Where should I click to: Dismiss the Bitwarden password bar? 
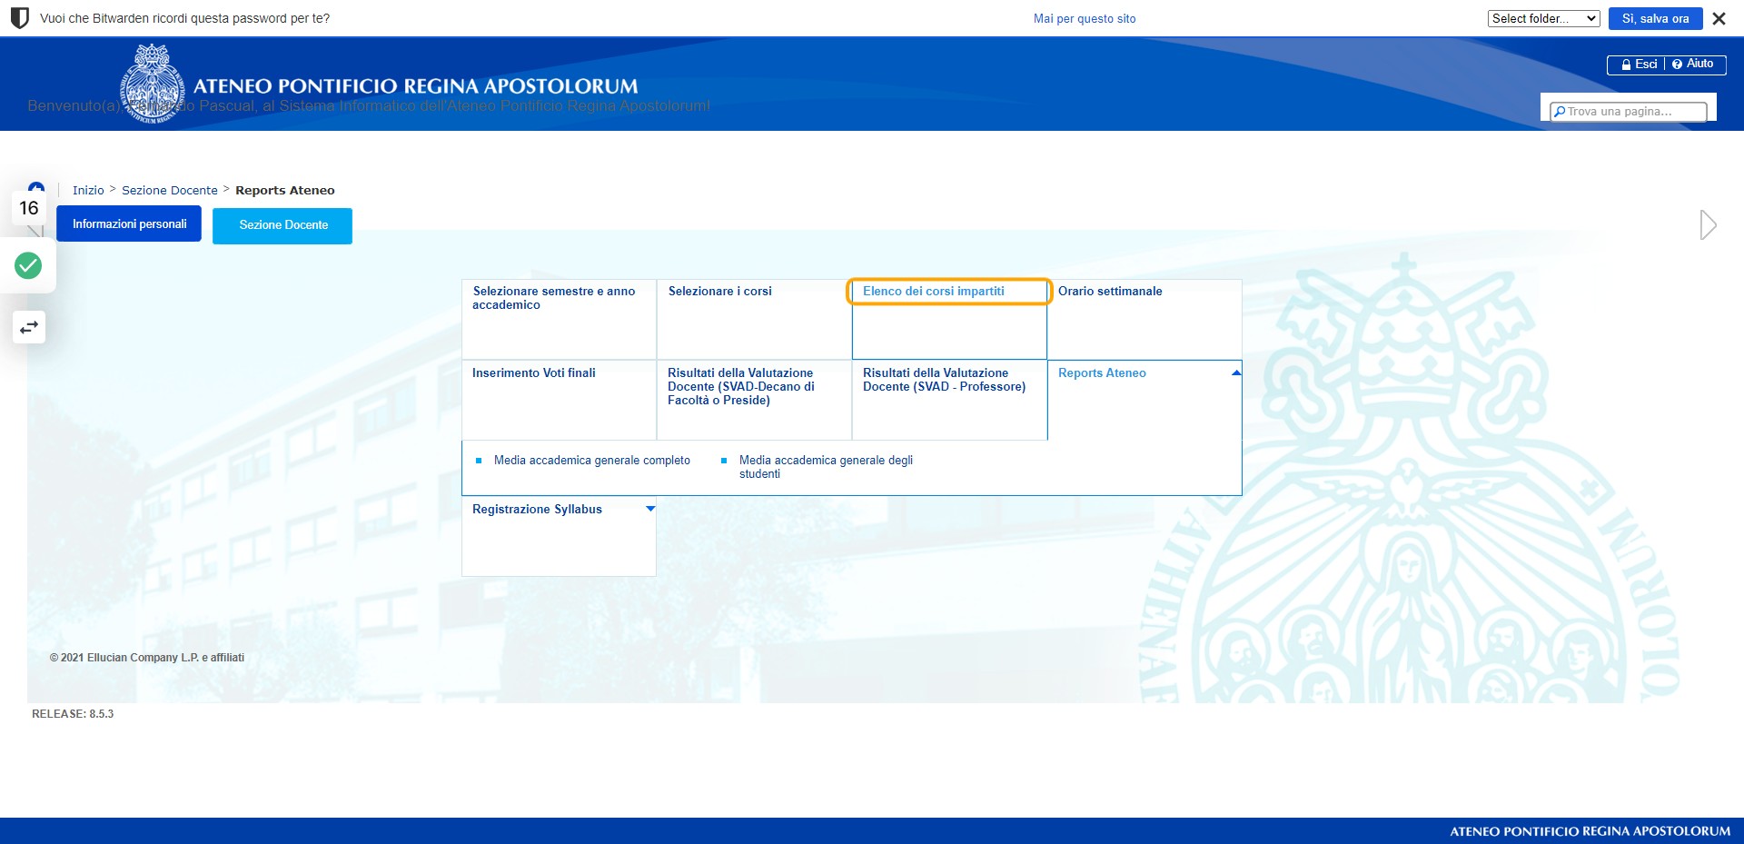1719,18
